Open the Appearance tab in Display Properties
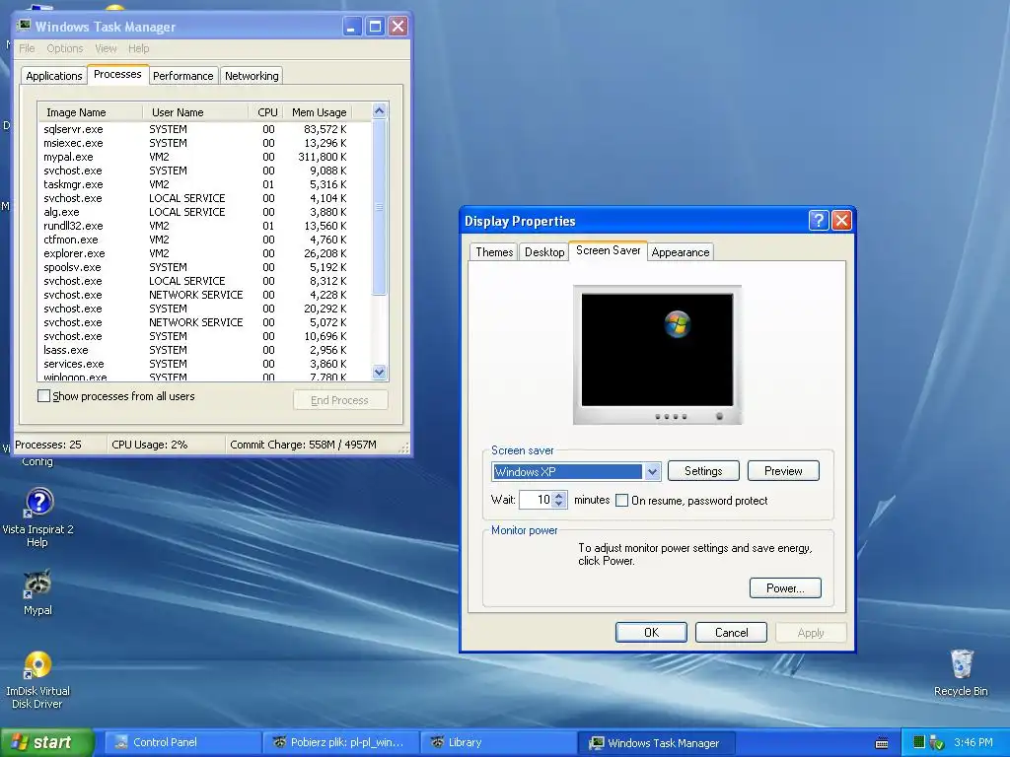Screen dimensions: 1010x757 [681, 252]
